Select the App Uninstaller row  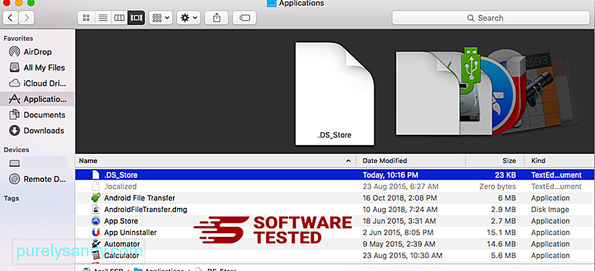pyautogui.click(x=335, y=232)
